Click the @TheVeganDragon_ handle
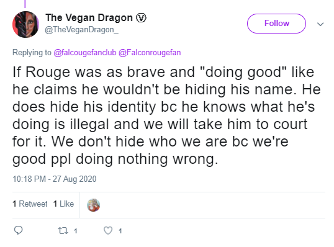Screen dimensions: 334x247 click(81, 30)
